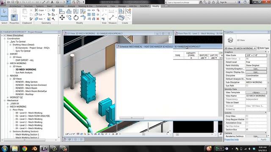Click the Windows Start button
The image size is (271, 152).
click(4, 149)
